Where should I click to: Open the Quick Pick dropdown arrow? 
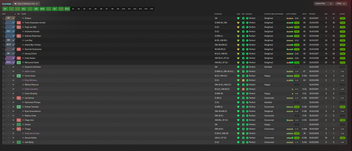click(331, 4)
